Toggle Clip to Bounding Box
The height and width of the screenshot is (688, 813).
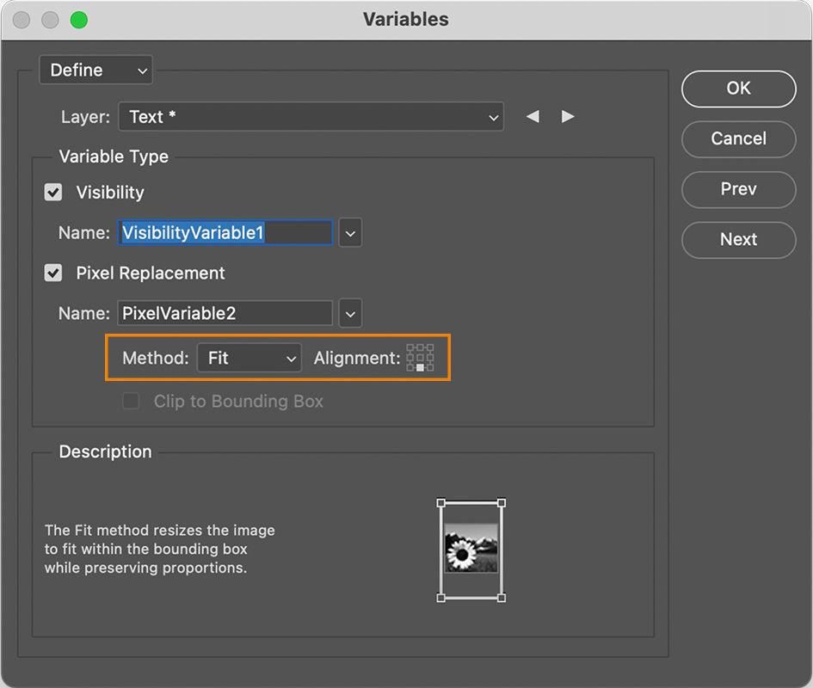point(131,401)
